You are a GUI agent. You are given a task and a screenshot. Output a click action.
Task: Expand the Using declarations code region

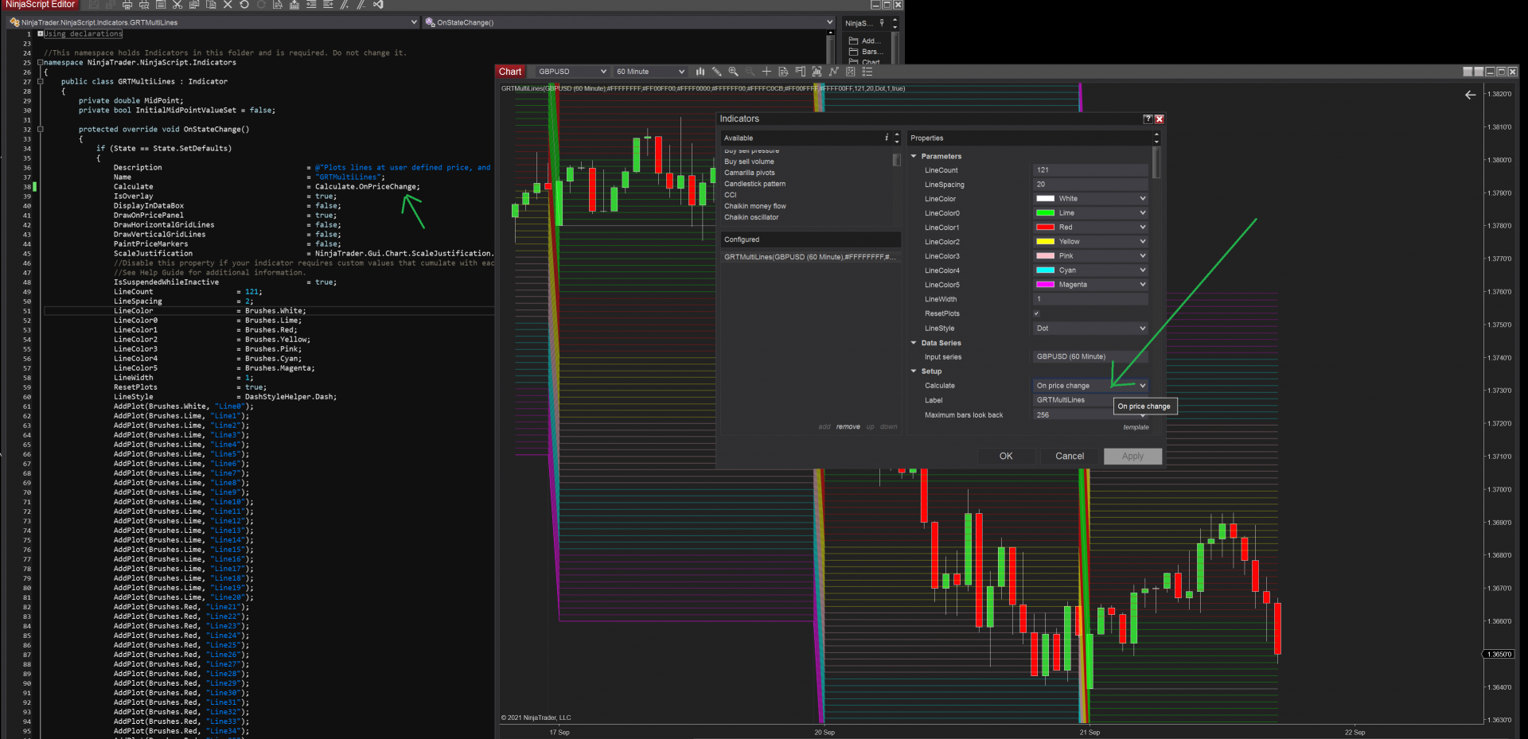pos(40,34)
